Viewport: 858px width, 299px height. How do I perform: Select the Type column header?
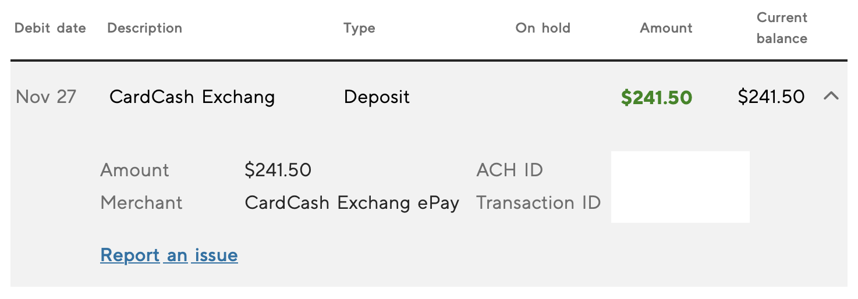coord(359,28)
